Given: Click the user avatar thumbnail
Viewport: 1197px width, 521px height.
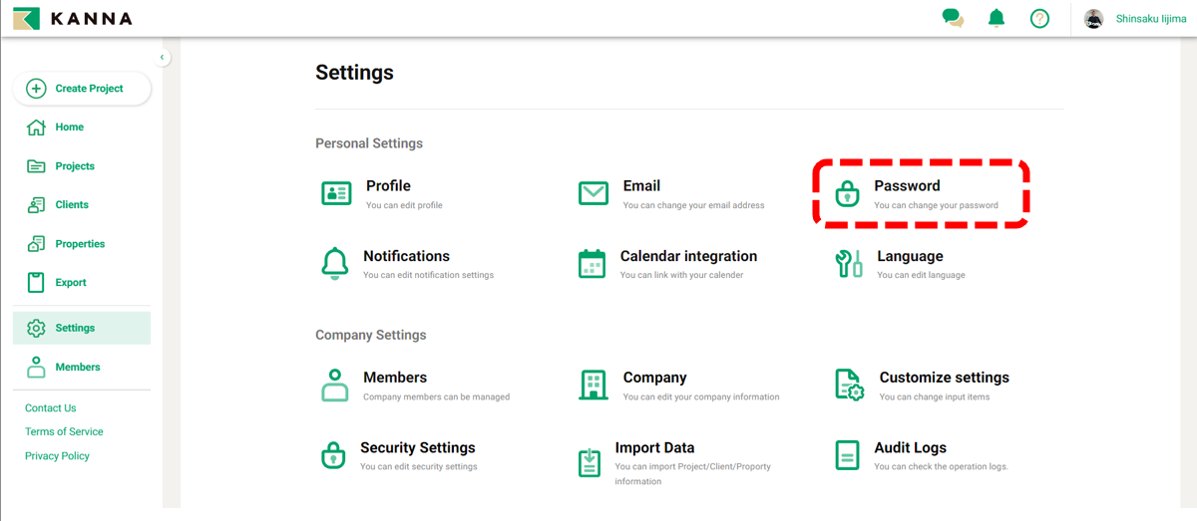Looking at the screenshot, I should click(x=1093, y=19).
